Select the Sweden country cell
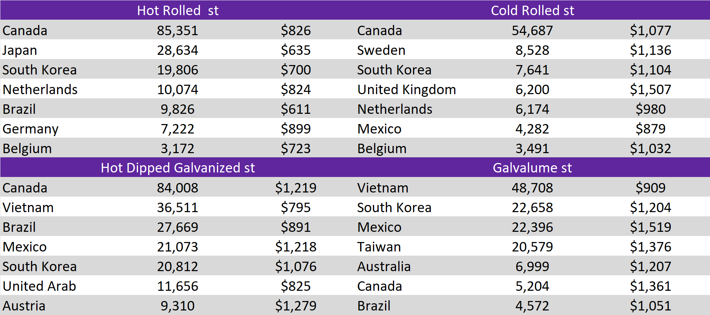 pyautogui.click(x=381, y=50)
